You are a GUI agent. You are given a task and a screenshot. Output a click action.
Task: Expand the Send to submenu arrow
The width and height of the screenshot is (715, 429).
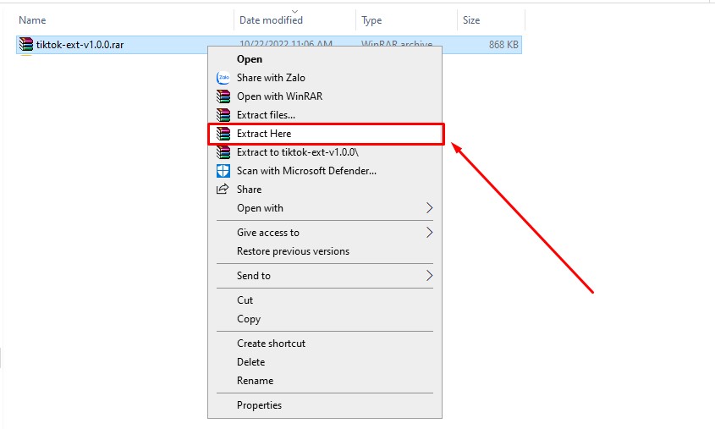429,276
